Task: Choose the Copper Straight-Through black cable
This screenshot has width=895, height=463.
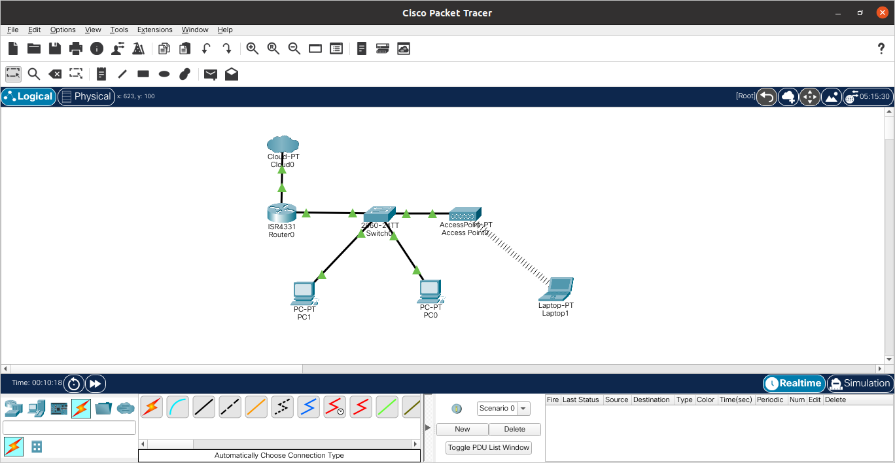Action: 204,407
